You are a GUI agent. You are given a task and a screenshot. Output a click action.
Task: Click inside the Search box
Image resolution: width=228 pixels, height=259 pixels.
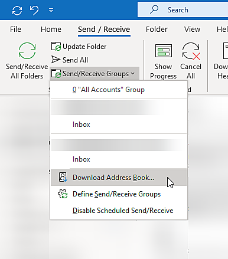[x=183, y=10]
